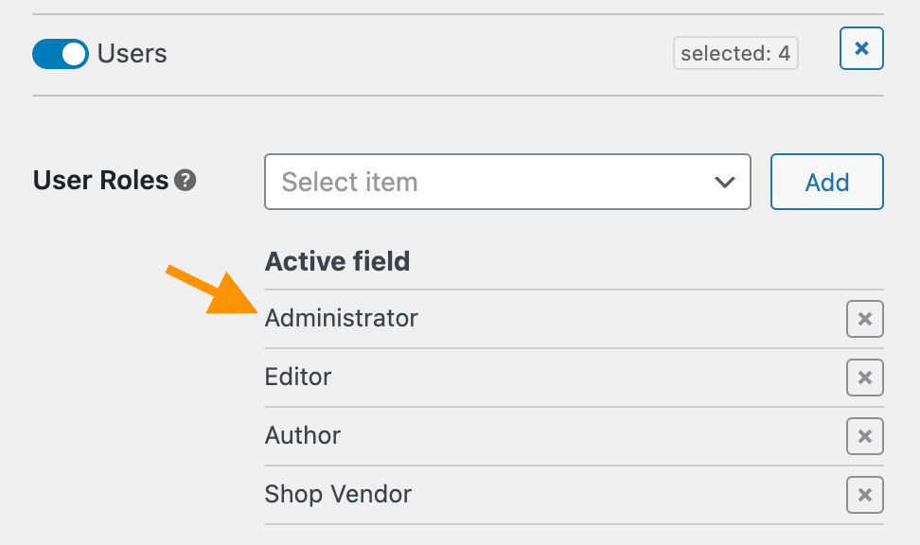
Task: Open the User Roles combo box
Action: [x=507, y=182]
